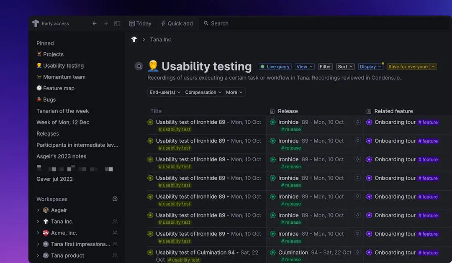Click first Usability test of Ironhide 89 bullet
The image size is (452, 263).
(x=150, y=122)
